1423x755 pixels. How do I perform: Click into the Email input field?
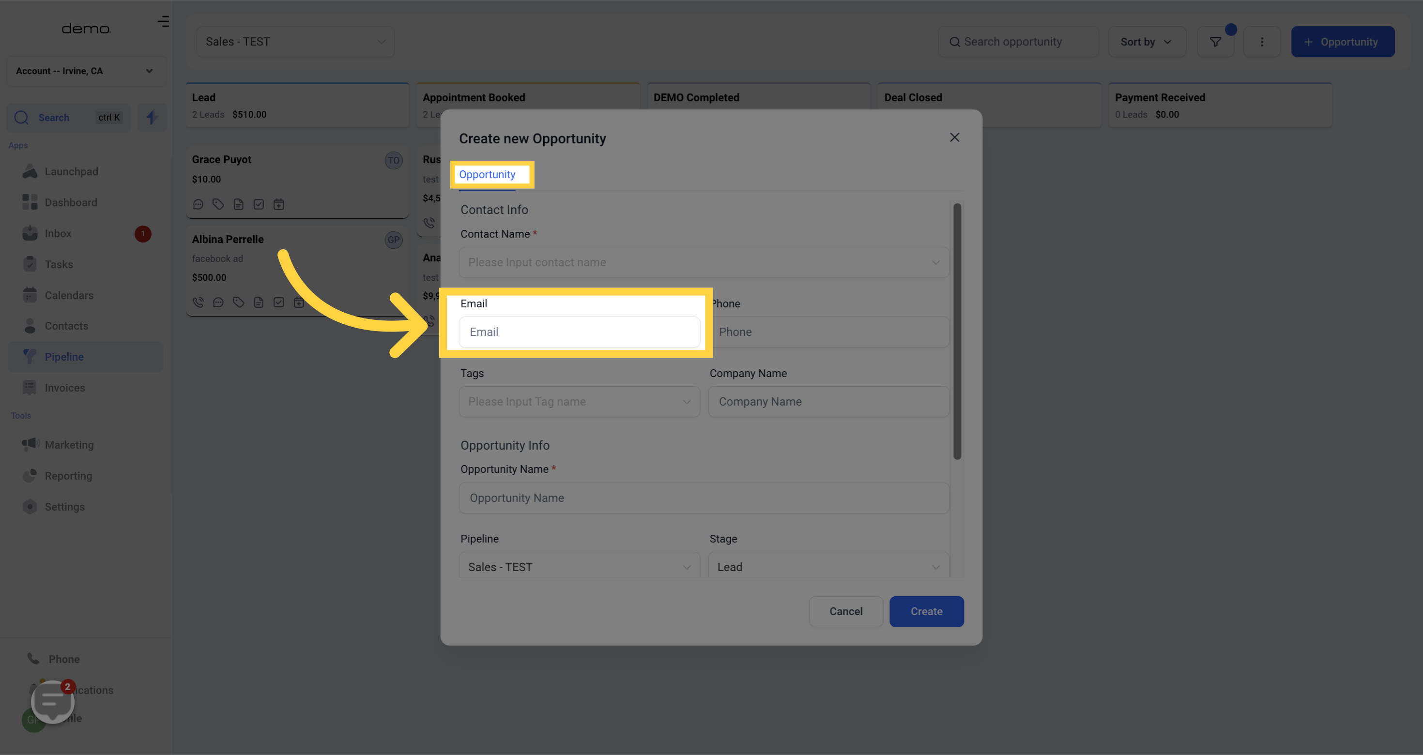pos(579,332)
